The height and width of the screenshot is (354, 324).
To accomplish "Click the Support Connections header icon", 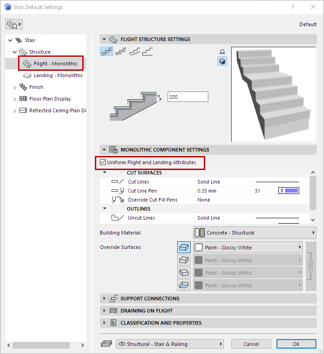I will pyautogui.click(x=113, y=299).
